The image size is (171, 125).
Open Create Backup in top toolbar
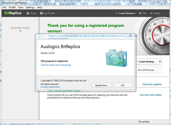[125, 13]
